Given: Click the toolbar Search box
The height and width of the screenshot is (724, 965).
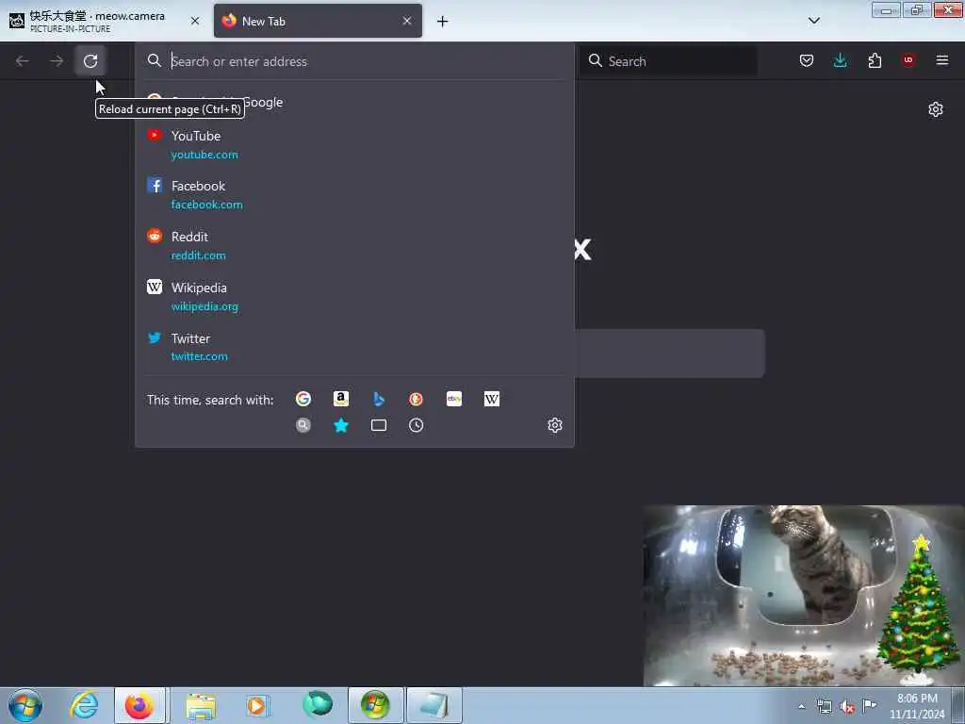Looking at the screenshot, I should (x=668, y=61).
